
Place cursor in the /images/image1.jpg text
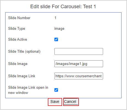[x=71, y=64]
